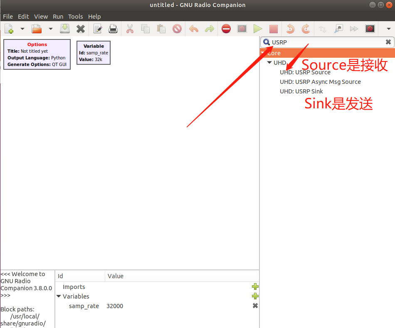Print the flowgraph
Viewport: 395px width, 328px height.
113,29
